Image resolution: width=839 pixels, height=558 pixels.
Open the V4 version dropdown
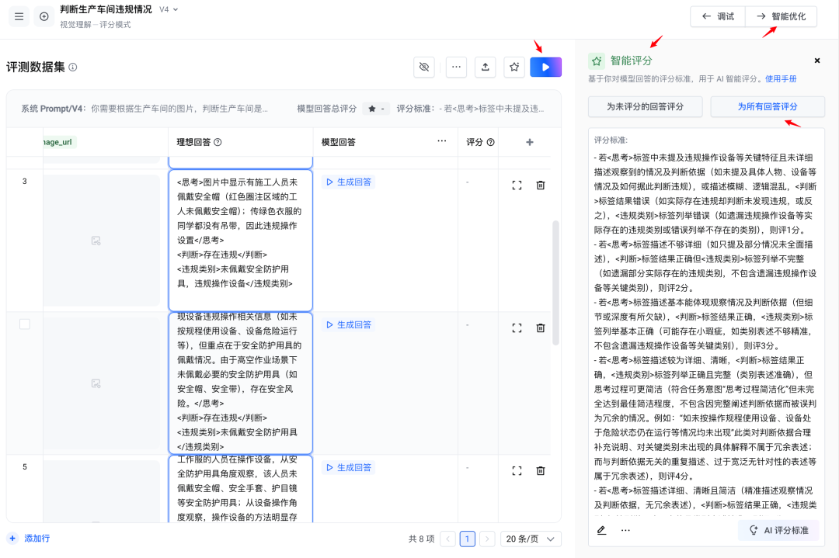pos(169,9)
